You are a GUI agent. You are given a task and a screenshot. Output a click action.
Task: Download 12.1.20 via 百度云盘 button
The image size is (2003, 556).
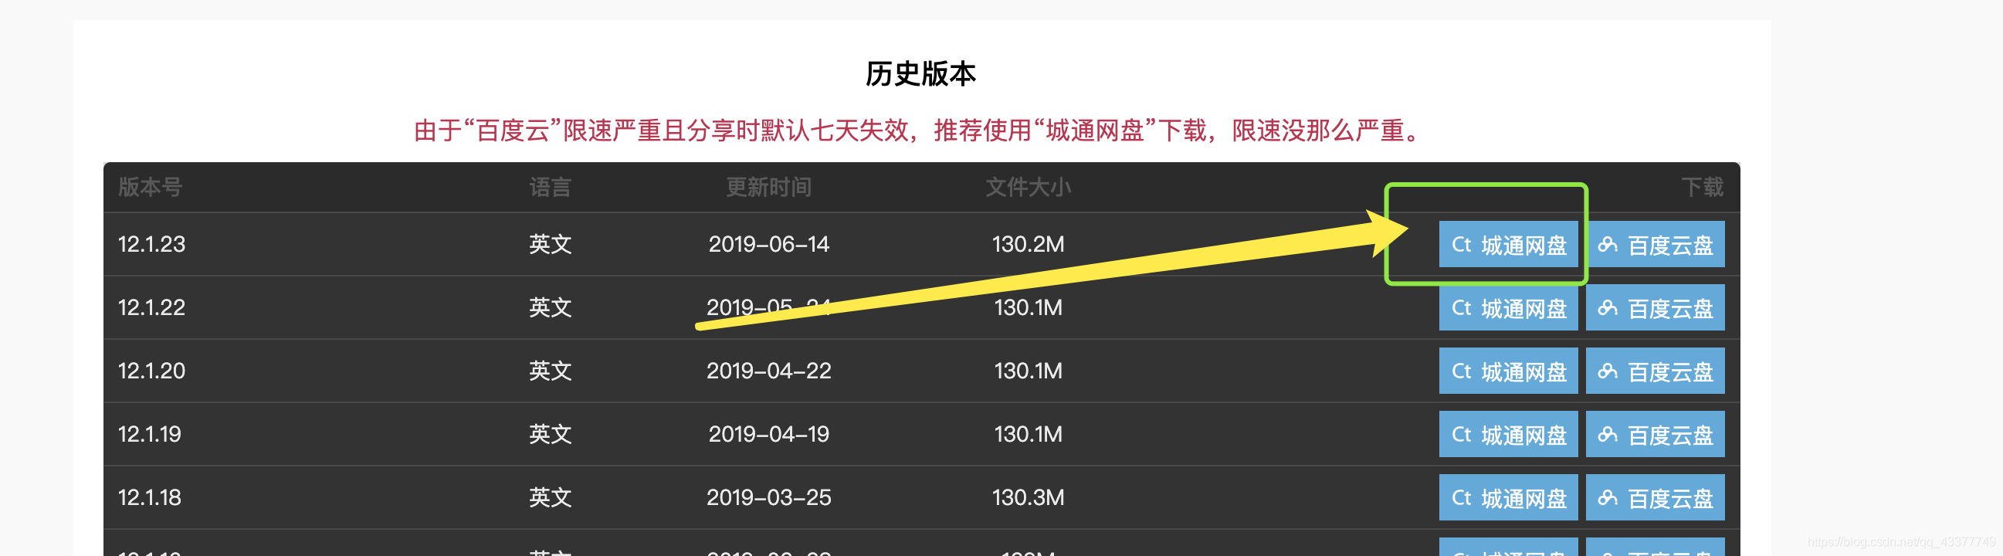point(1655,371)
